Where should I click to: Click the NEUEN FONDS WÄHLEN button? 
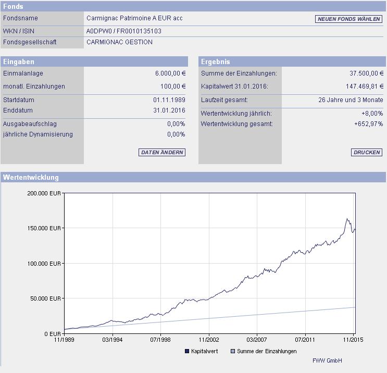(348, 19)
